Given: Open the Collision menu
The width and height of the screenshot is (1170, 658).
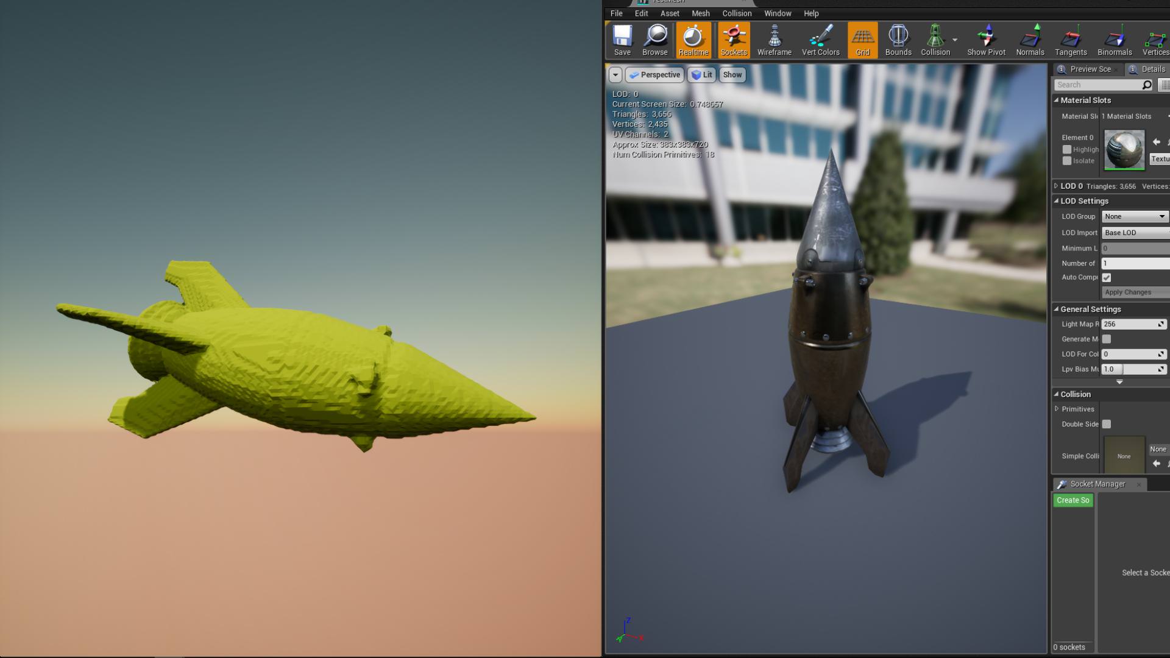Looking at the screenshot, I should [x=736, y=13].
